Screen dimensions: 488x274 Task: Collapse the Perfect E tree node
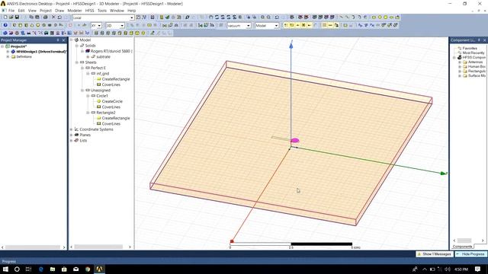tap(83, 68)
